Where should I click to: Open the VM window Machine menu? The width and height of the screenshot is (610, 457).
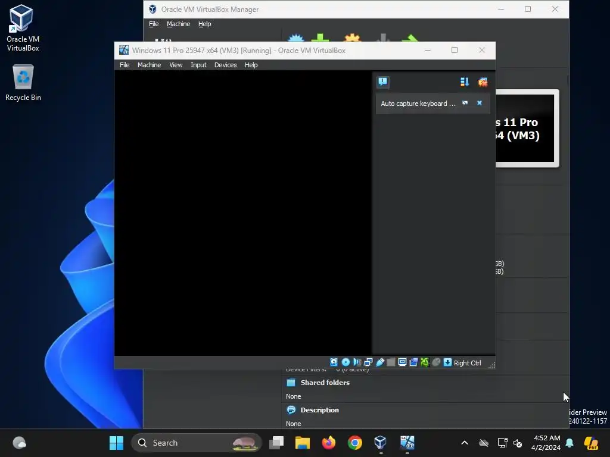point(149,65)
